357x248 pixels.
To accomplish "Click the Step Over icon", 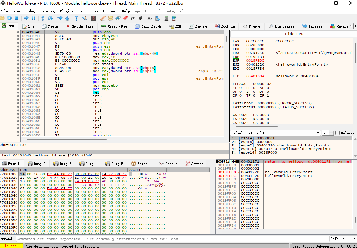I will tap(50, 18).
